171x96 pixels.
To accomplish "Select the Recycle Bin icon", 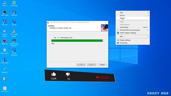I will pyautogui.click(x=5, y=51).
